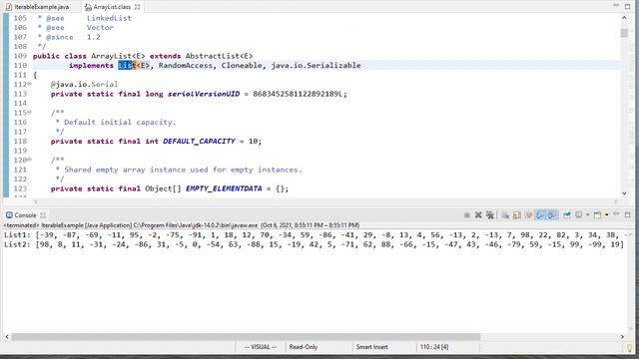
Task: Click AbstractList<E> in class declaration
Action: tap(220, 56)
